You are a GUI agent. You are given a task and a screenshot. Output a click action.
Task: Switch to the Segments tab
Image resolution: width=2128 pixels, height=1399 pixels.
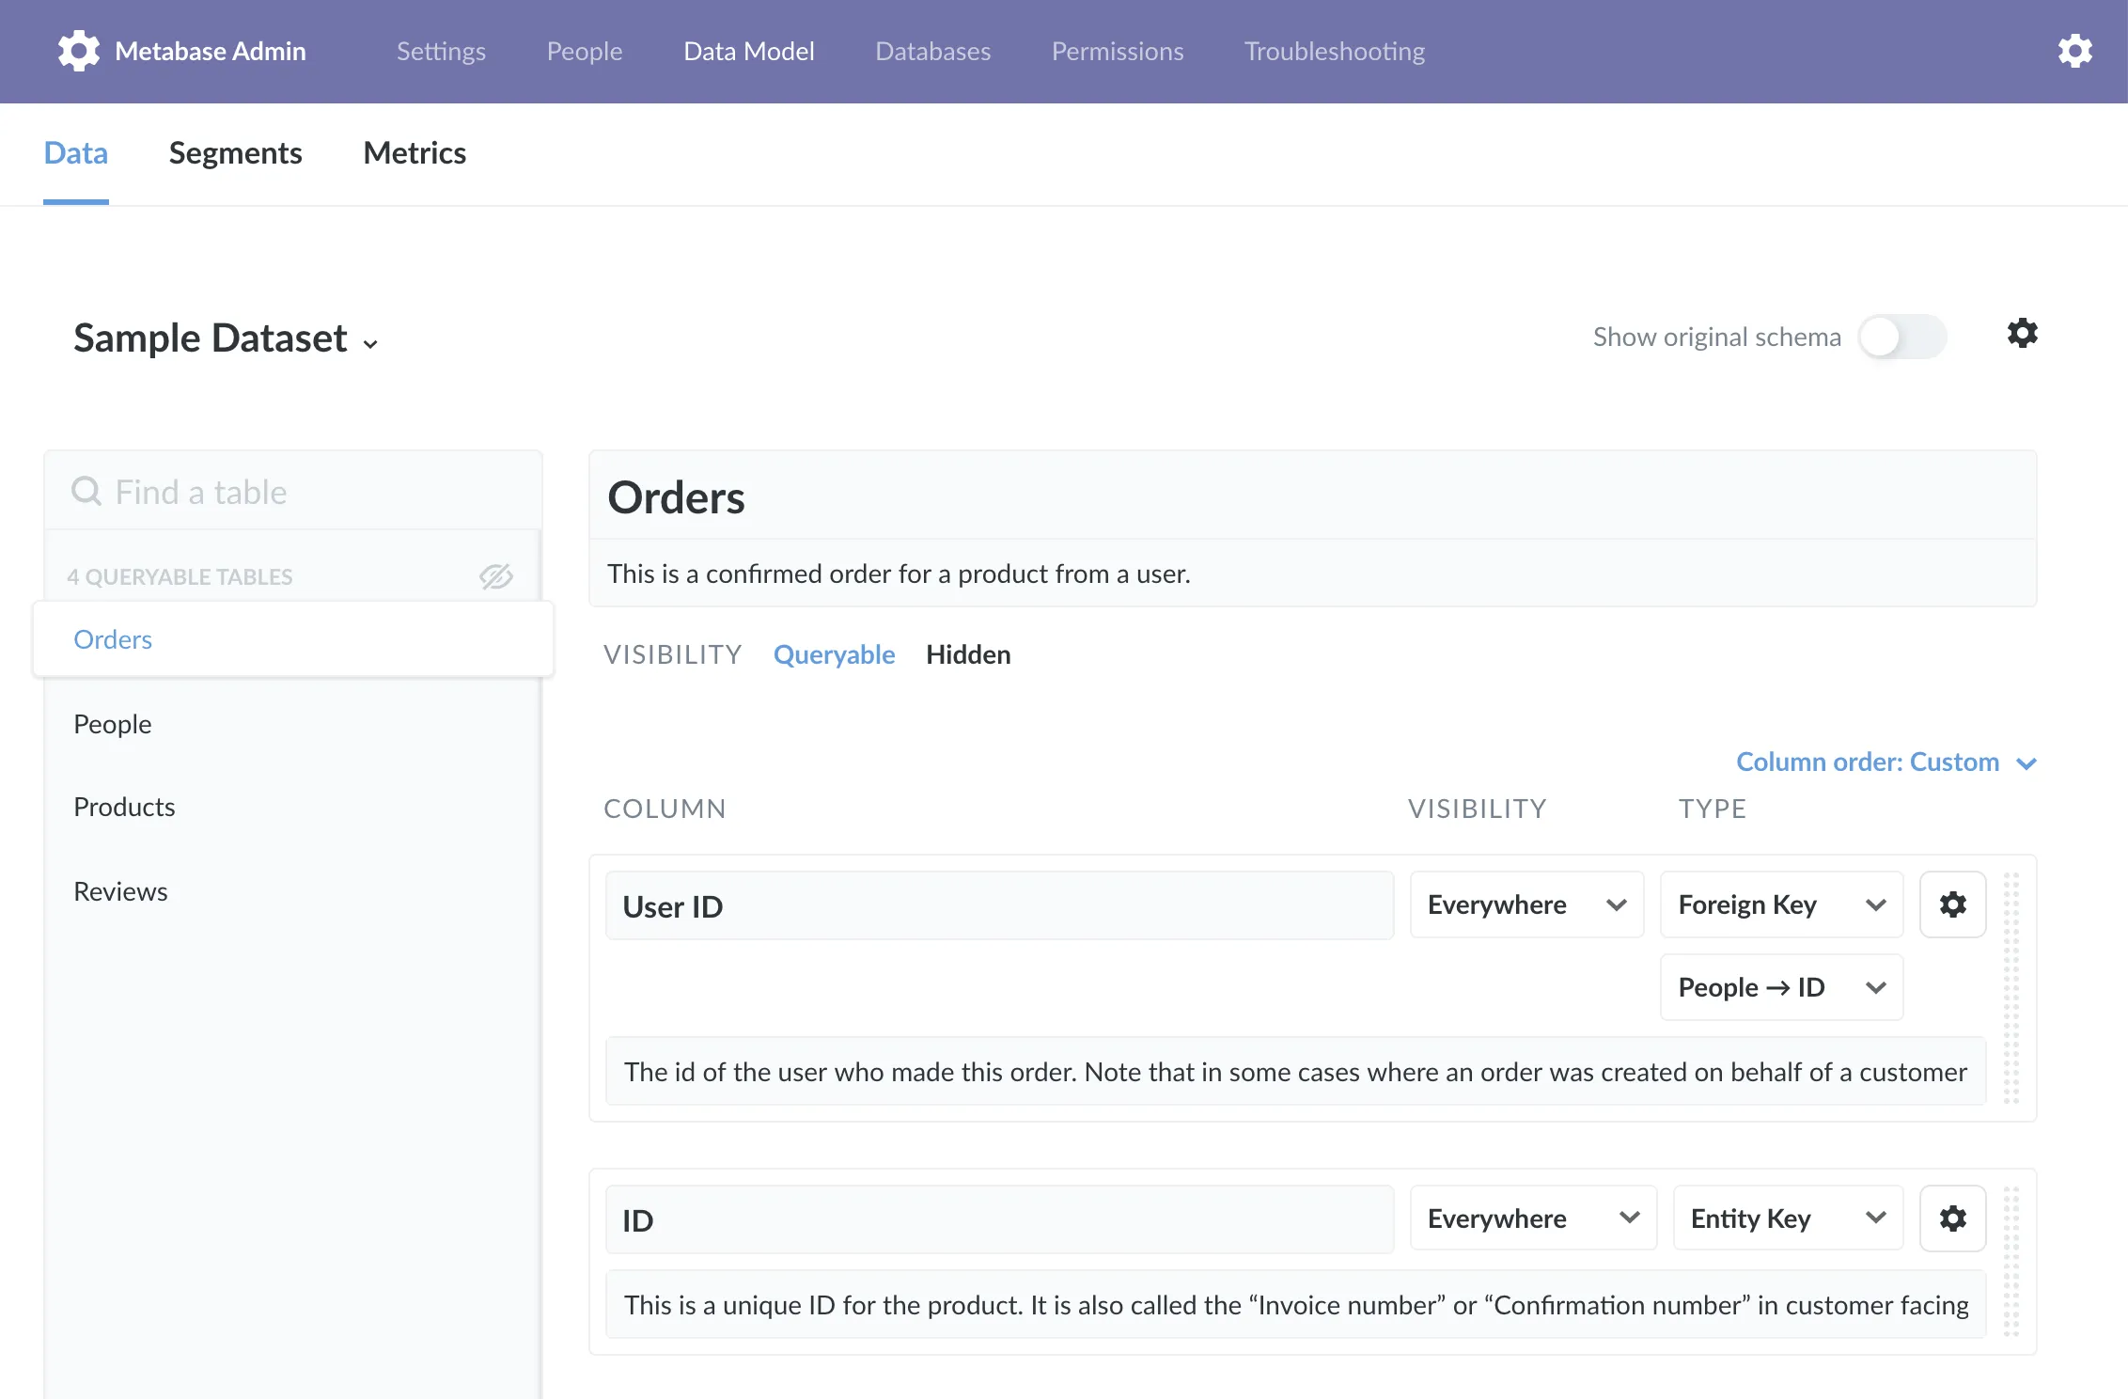pyautogui.click(x=236, y=152)
